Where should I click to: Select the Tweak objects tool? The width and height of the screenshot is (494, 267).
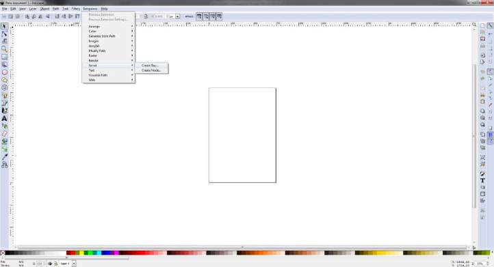4,41
